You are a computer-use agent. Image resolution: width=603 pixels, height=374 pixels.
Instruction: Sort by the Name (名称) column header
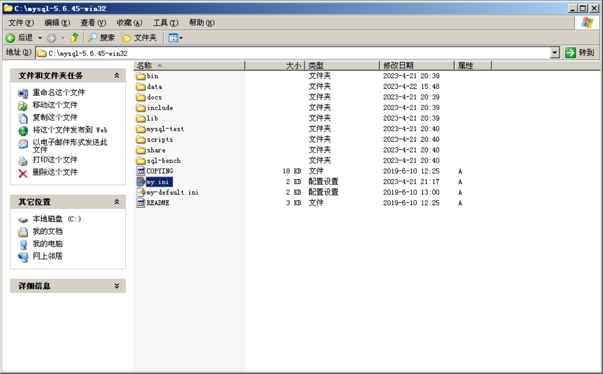189,66
